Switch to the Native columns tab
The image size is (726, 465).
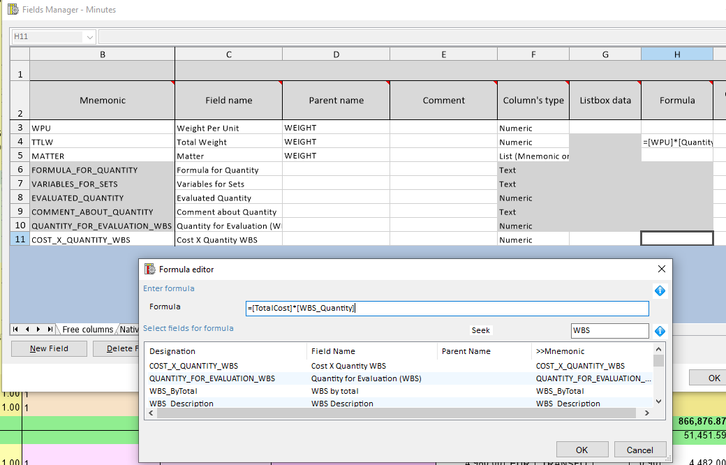pyautogui.click(x=130, y=330)
